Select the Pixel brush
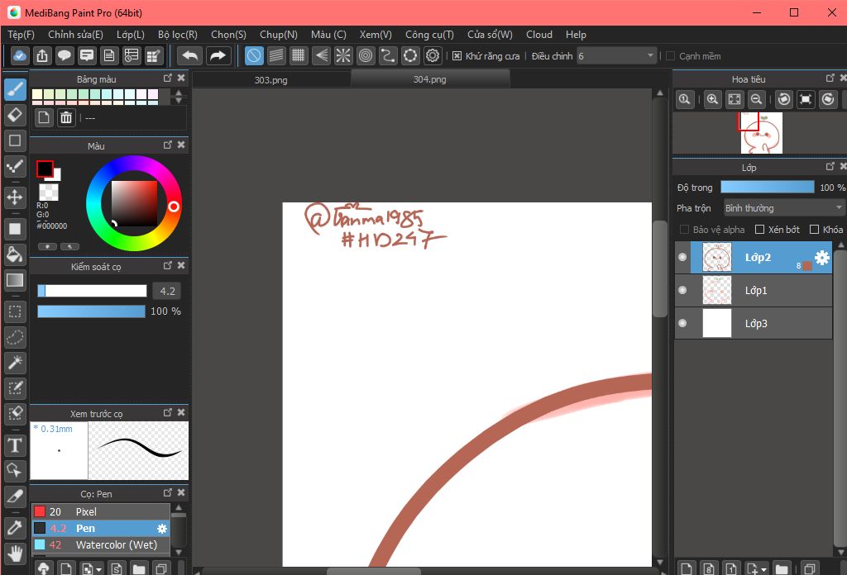Image resolution: width=847 pixels, height=575 pixels. click(x=100, y=511)
